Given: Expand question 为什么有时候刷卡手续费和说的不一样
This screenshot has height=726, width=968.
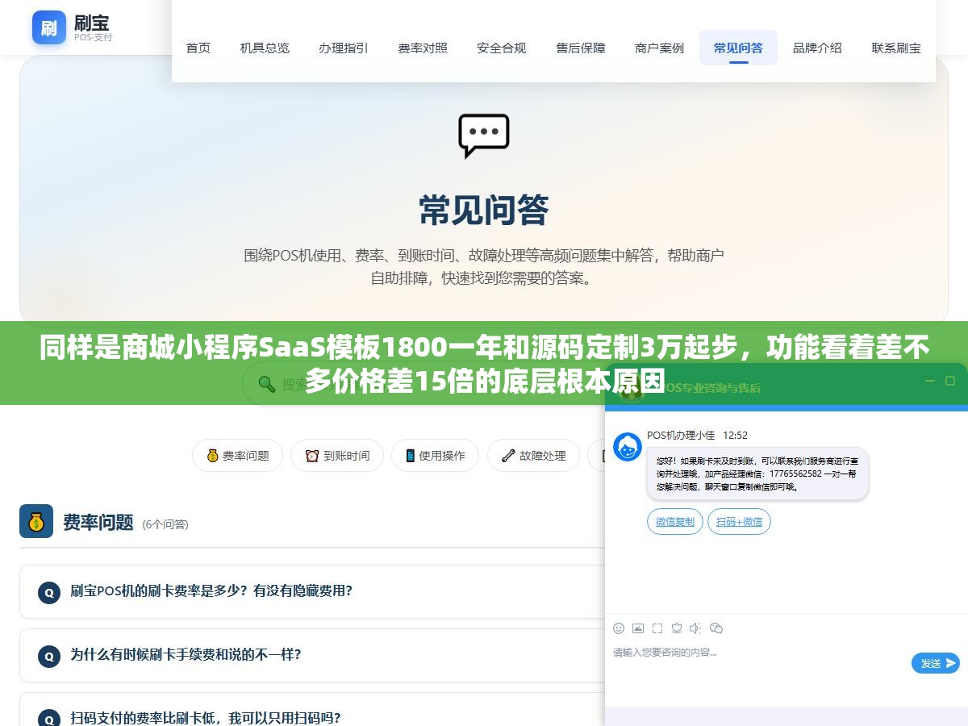Looking at the screenshot, I should [x=312, y=655].
